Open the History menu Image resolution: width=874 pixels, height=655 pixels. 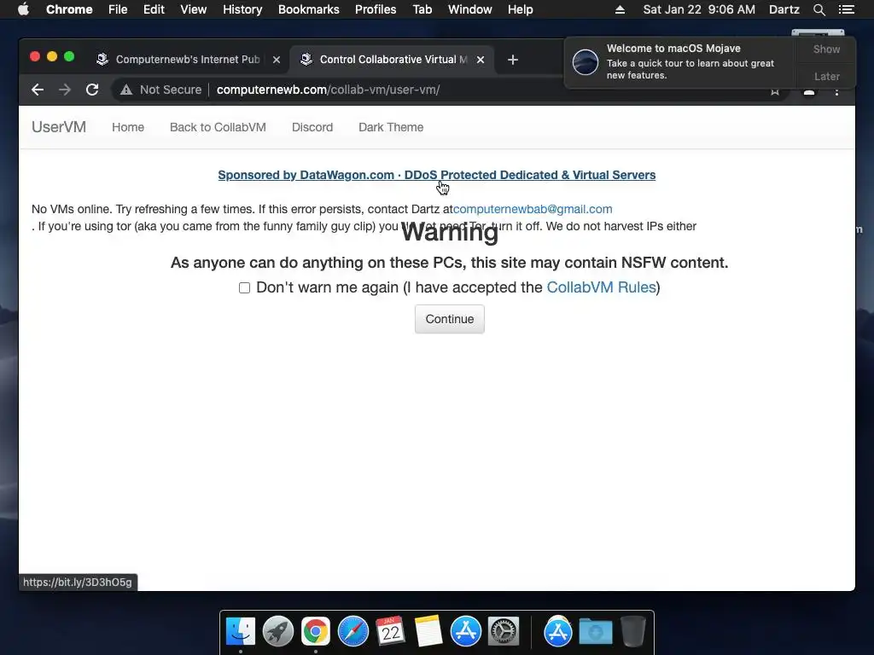242,9
